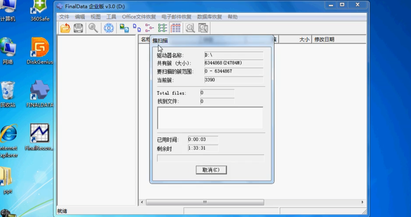Image resolution: width=411 pixels, height=217 pixels.
Task: Click the FinalData title bar app icon
Action: pos(60,6)
